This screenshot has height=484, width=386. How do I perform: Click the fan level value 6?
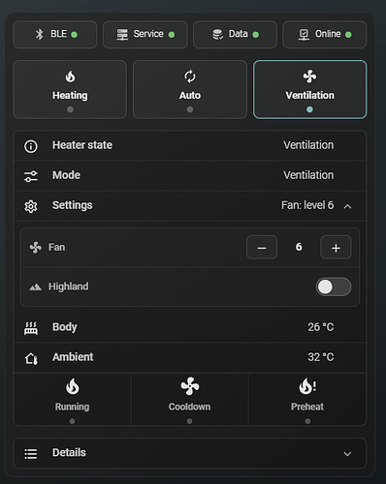299,247
